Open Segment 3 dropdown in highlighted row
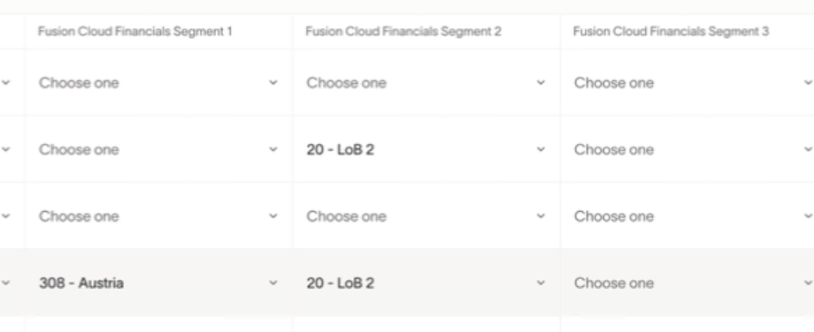Screen dimensions: 814x332 (x=687, y=283)
